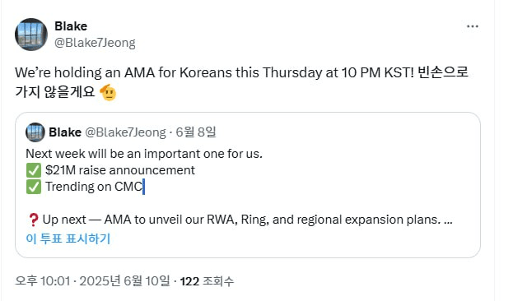
Task: Click the 'Trending on CMC' text
Action: [x=94, y=187]
